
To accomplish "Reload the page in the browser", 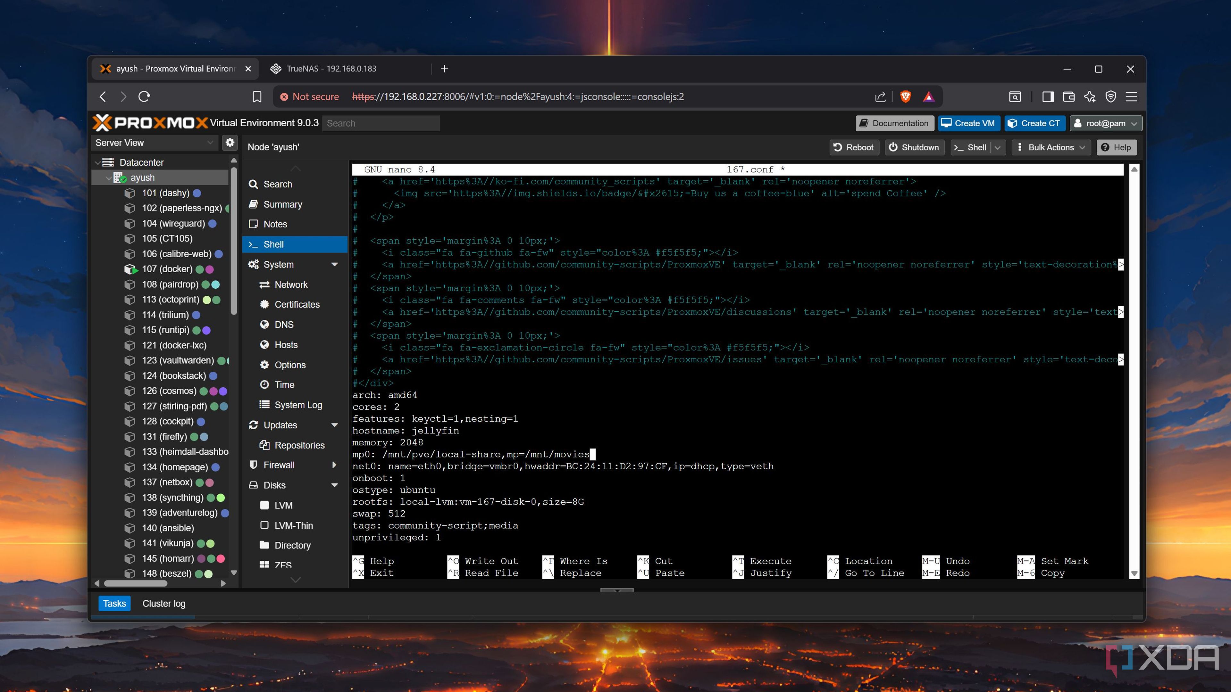I will [x=144, y=96].
